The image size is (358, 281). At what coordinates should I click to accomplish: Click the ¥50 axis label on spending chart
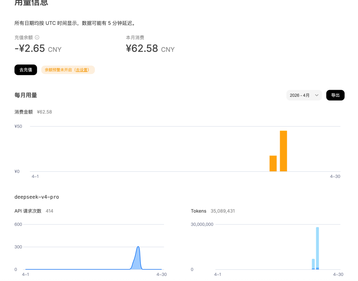pyautogui.click(x=18, y=126)
